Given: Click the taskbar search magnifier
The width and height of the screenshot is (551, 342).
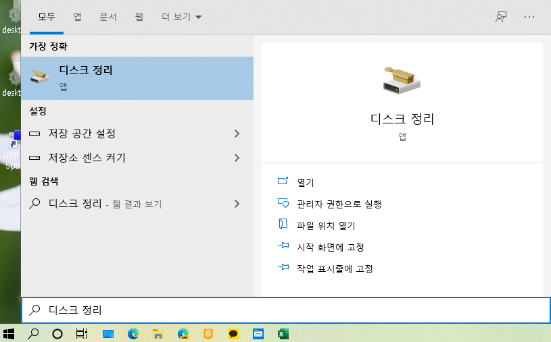Looking at the screenshot, I should click(x=33, y=334).
